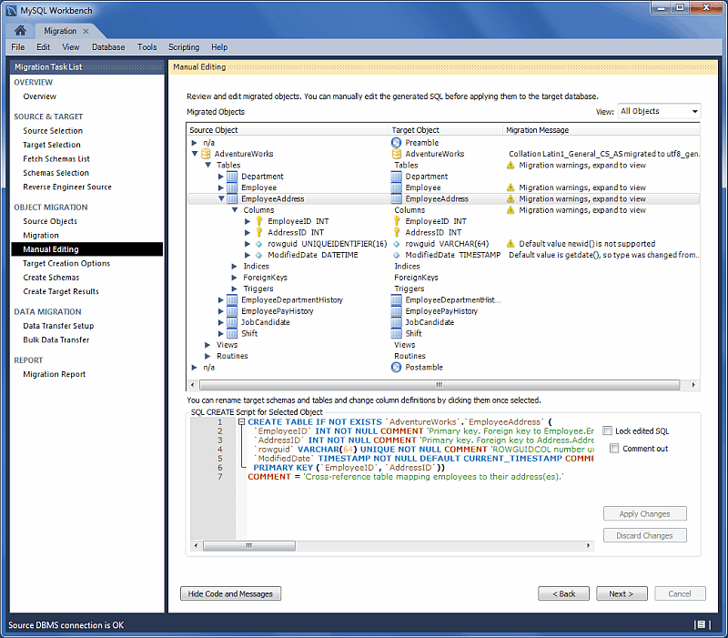The width and height of the screenshot is (728, 638).
Task: Open the View All Objects dropdown
Action: click(x=659, y=112)
